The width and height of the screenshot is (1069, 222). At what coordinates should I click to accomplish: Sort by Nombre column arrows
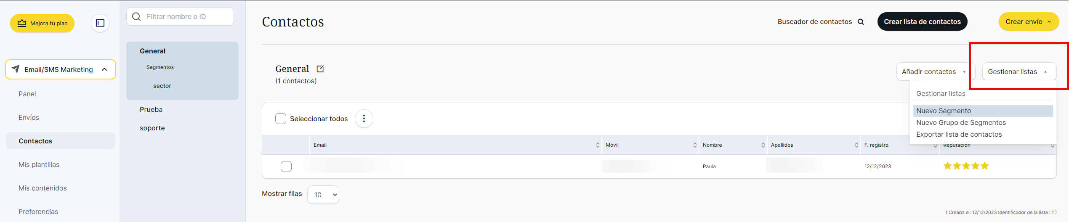click(763, 145)
